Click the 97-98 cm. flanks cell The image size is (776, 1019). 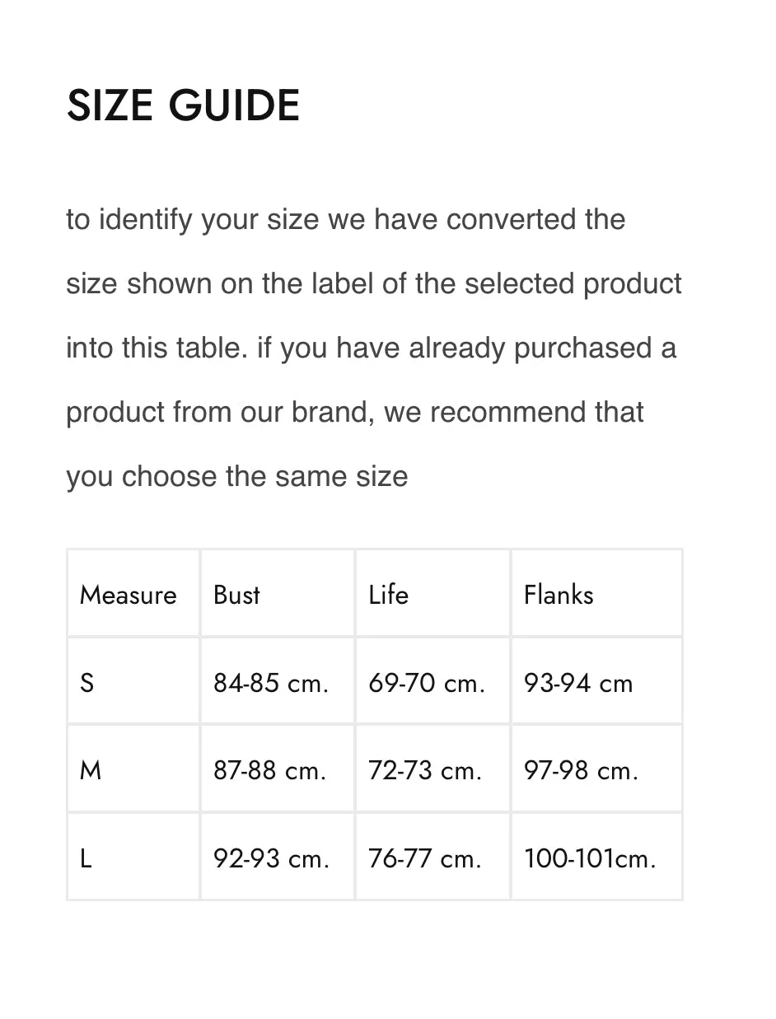point(596,769)
